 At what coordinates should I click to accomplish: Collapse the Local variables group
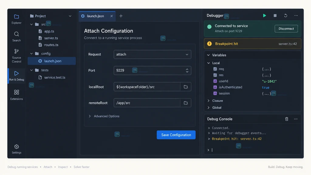click(x=208, y=63)
